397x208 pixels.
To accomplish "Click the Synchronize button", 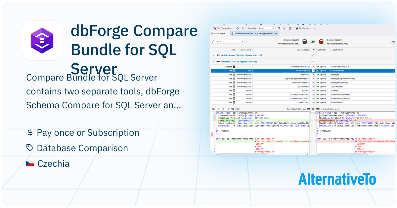I will [x=303, y=28].
